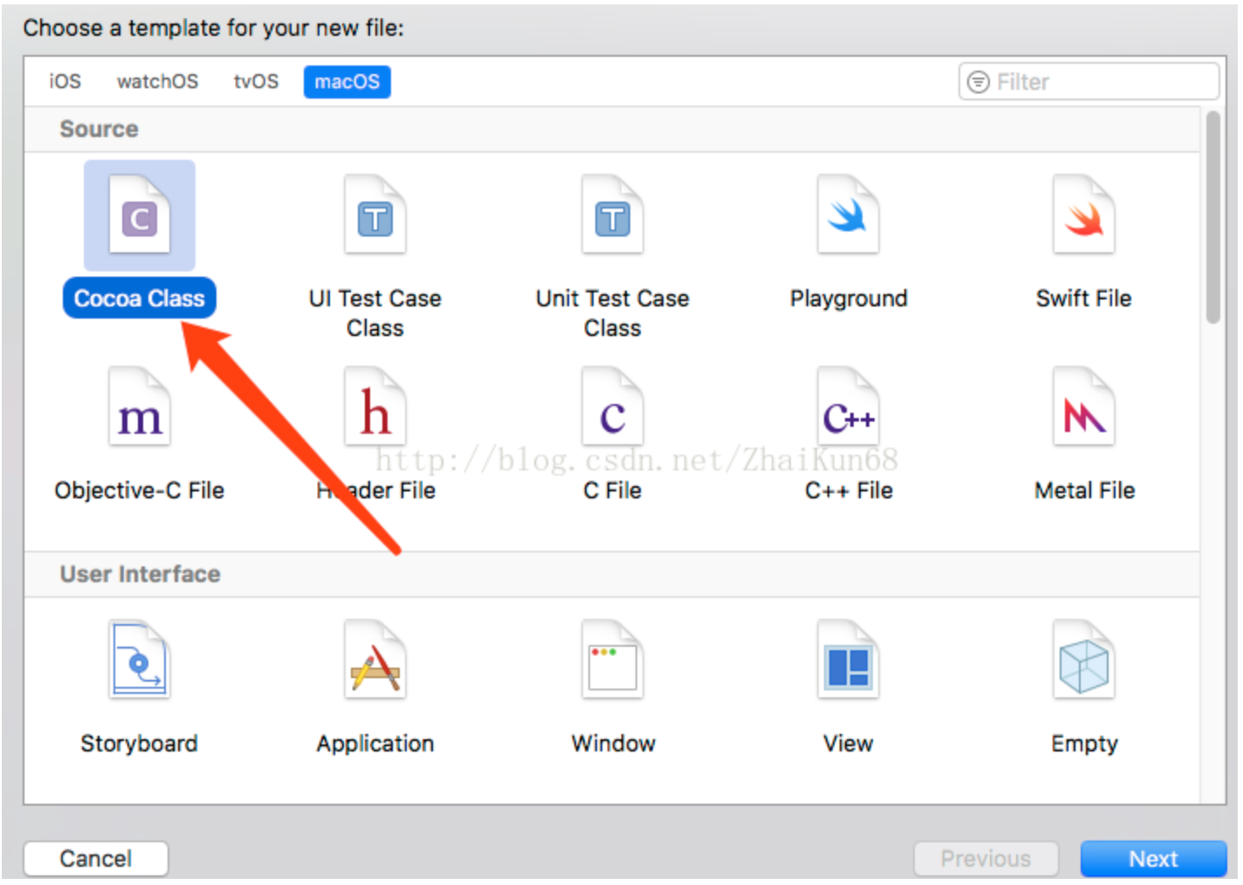Click the Storyboard label

pyautogui.click(x=140, y=744)
